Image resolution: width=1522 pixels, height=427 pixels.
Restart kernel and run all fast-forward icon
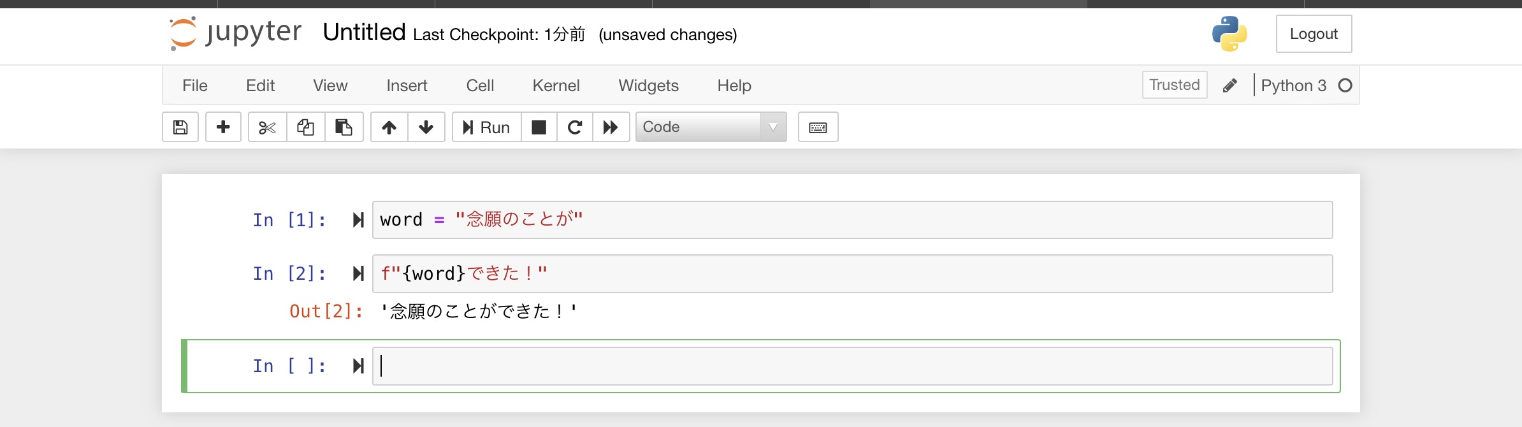[611, 127]
